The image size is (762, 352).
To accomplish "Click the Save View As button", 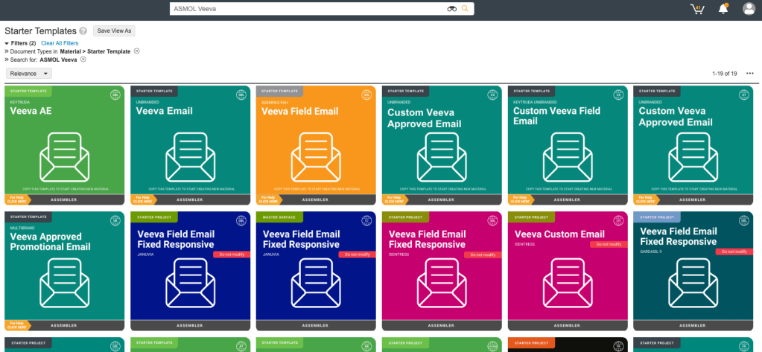I will coord(114,31).
